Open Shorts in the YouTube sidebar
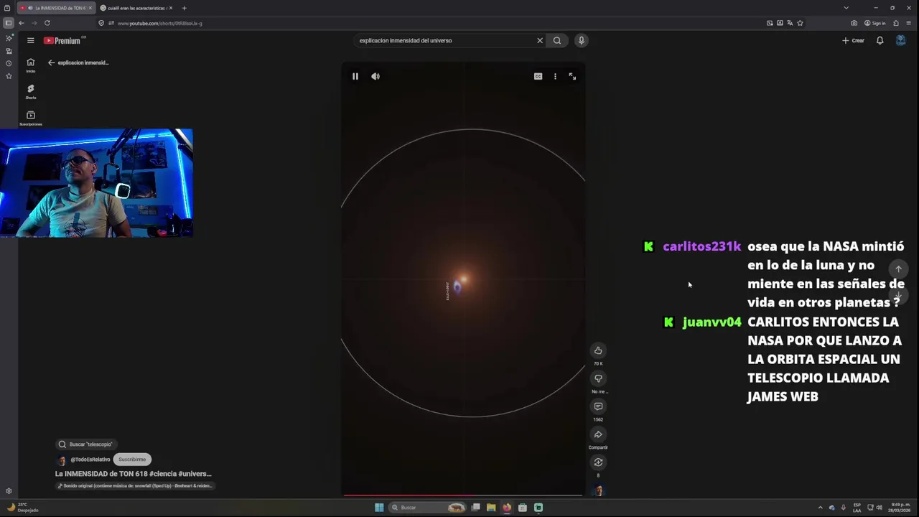The width and height of the screenshot is (919, 517). [x=31, y=92]
